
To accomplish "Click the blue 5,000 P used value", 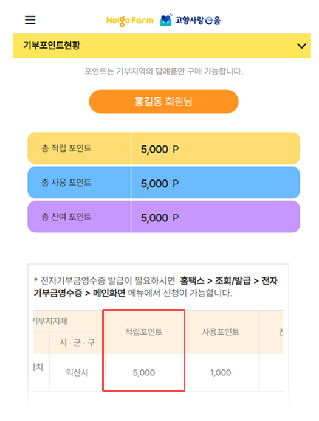I will [160, 184].
